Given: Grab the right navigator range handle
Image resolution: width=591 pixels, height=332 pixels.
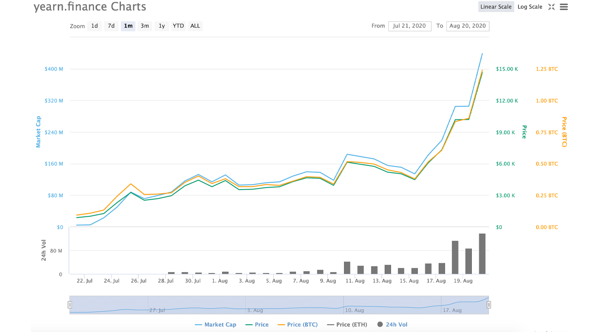Looking at the screenshot, I should pyautogui.click(x=488, y=305).
